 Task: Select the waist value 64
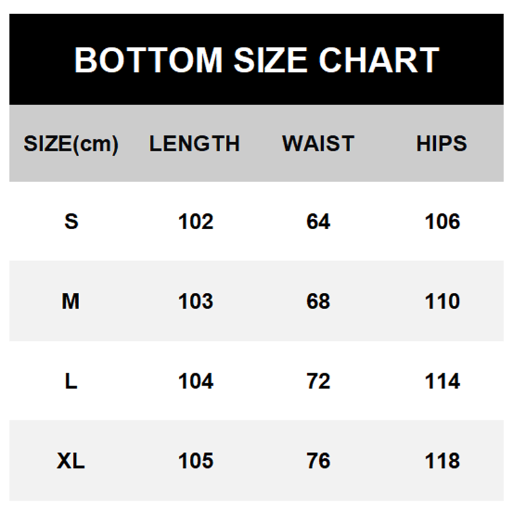[318, 221]
